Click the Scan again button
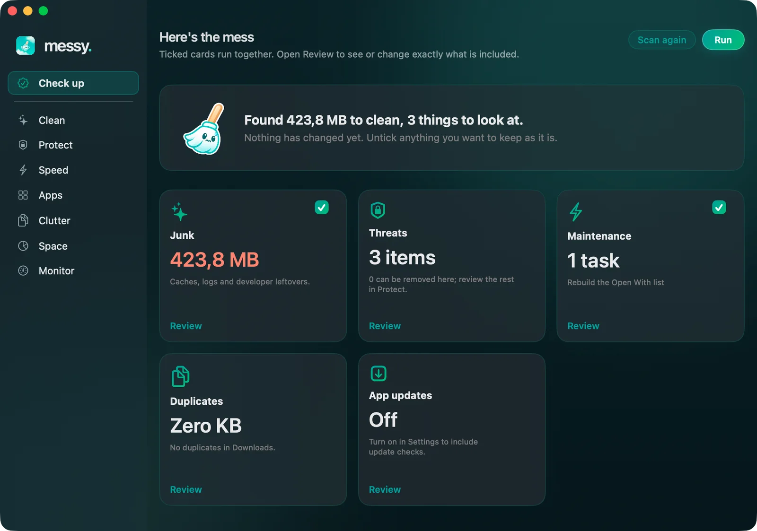The image size is (757, 531). click(662, 40)
